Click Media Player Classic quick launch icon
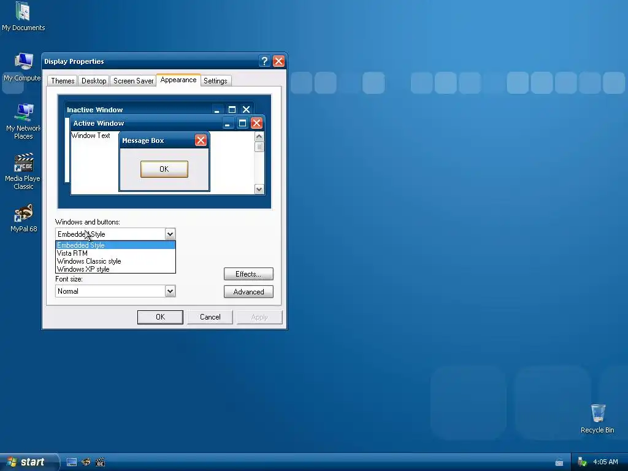Screen dimensions: 628x471 pos(100,462)
